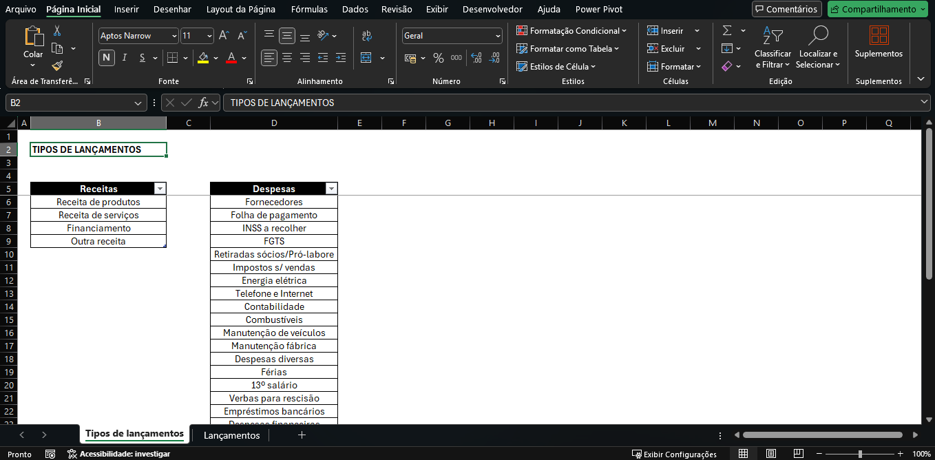Click the Compartilhamento share button

[879, 10]
